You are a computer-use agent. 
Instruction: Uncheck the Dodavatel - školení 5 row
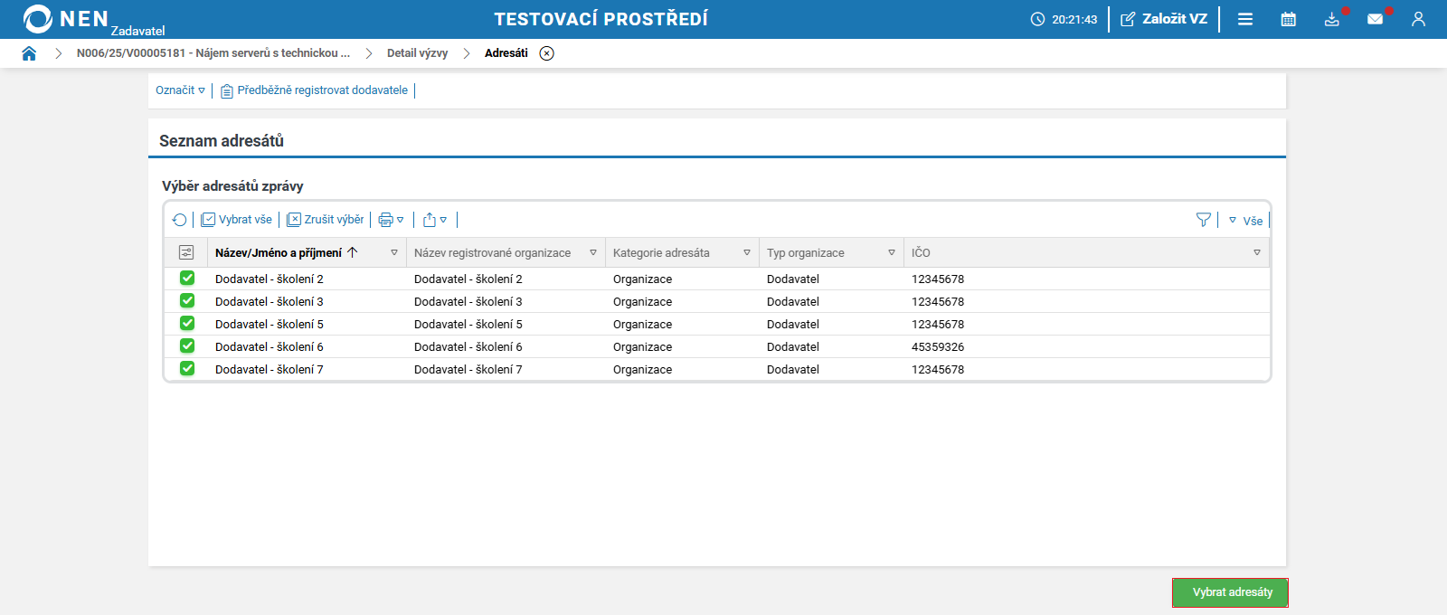pyautogui.click(x=187, y=324)
